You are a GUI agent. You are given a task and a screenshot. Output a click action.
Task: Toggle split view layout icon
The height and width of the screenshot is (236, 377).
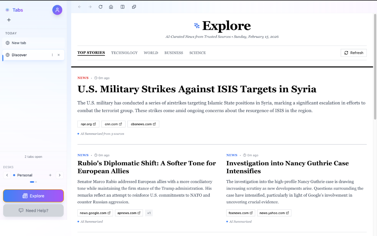pyautogui.click(x=123, y=7)
